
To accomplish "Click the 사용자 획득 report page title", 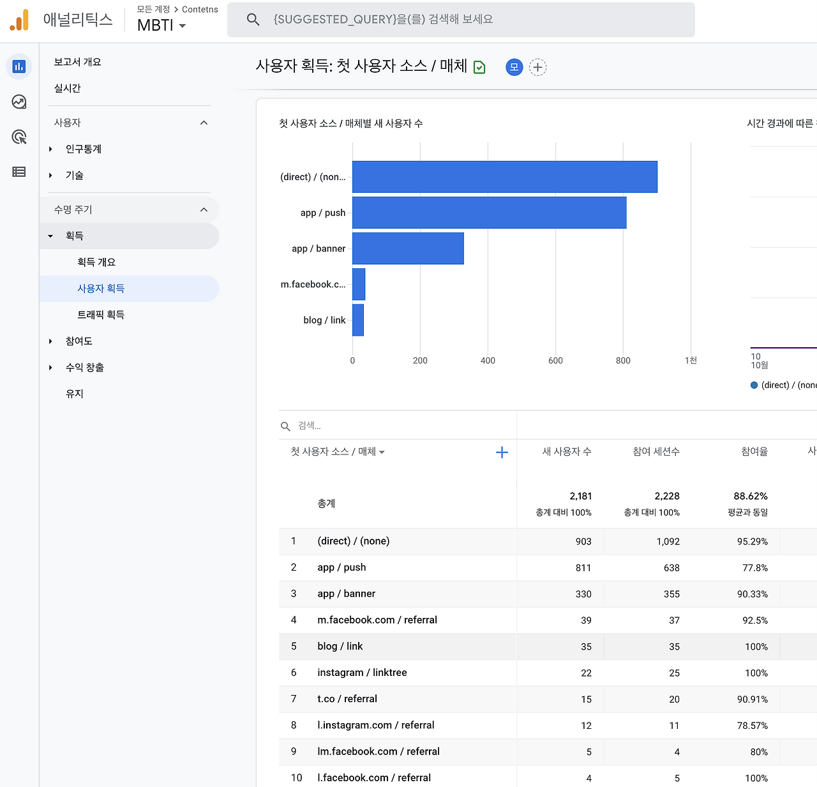I will pos(361,66).
